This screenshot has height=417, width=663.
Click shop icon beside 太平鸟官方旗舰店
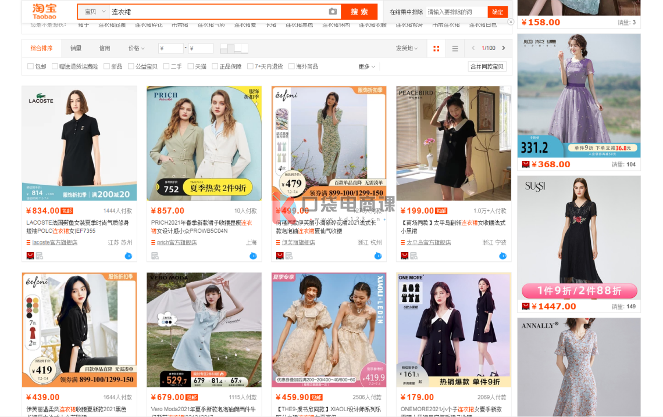pos(402,243)
